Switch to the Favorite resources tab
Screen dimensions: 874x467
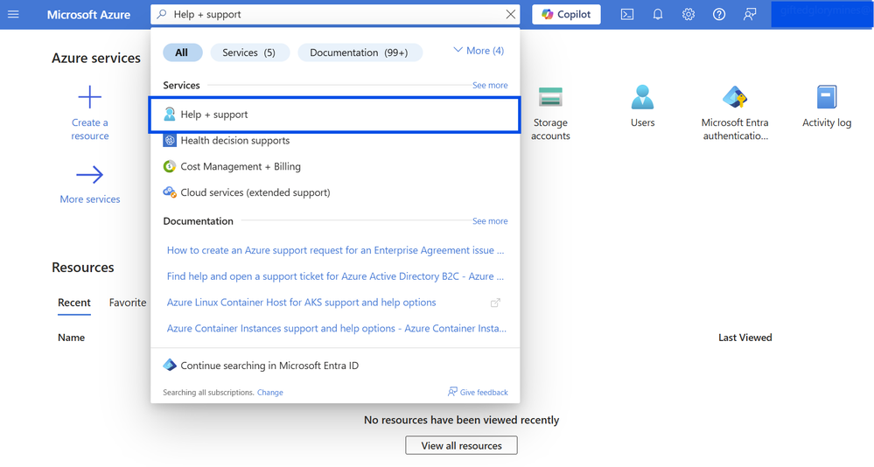[128, 303]
